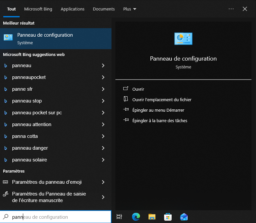Click the Panneau de configuration icon in results list

click(x=8, y=37)
